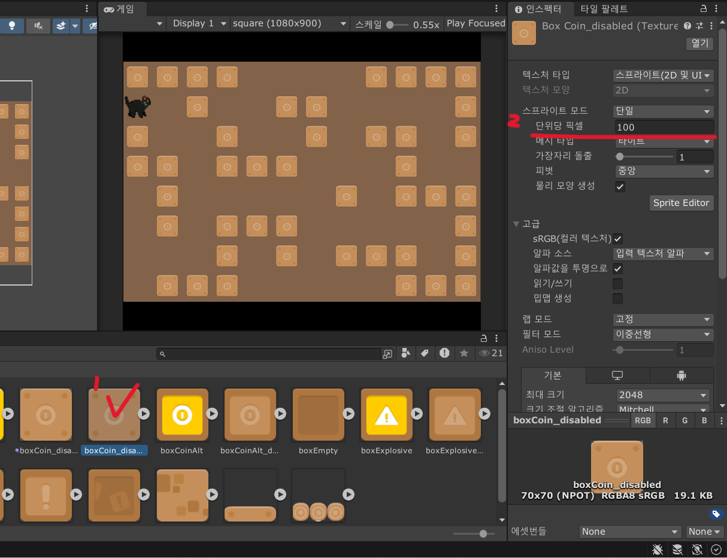Expand boxEmpty sprite sub-assets arrow
Viewport: 727px width, 558px height.
[x=348, y=414]
